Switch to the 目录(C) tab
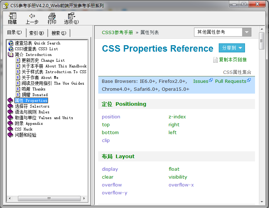The width and height of the screenshot is (269, 208). pyautogui.click(x=14, y=32)
